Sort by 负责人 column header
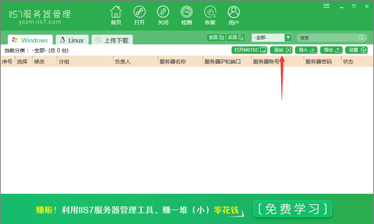Screen dimensions: 374x224 135,62
